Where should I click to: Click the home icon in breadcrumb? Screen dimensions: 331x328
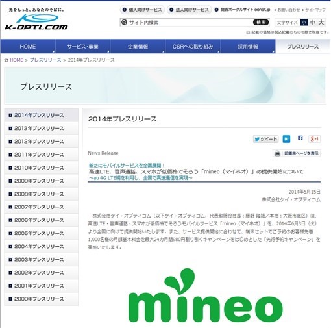(x=6, y=60)
